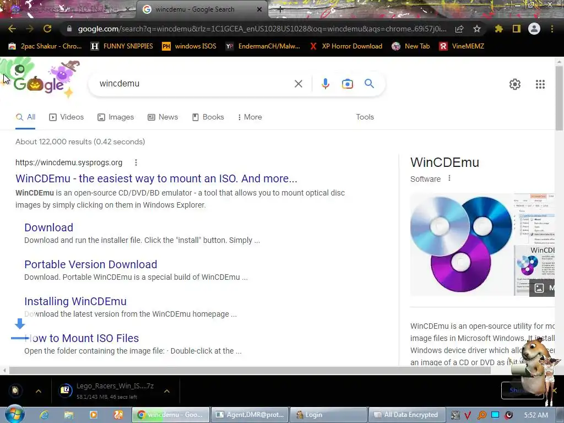The image size is (564, 423).
Task: Switch to the Login taskbar window
Action: [x=328, y=415]
